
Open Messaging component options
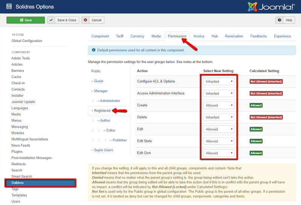click(20, 127)
